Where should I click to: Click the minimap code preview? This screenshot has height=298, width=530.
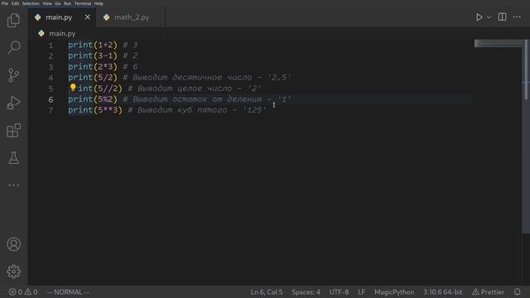click(x=498, y=44)
